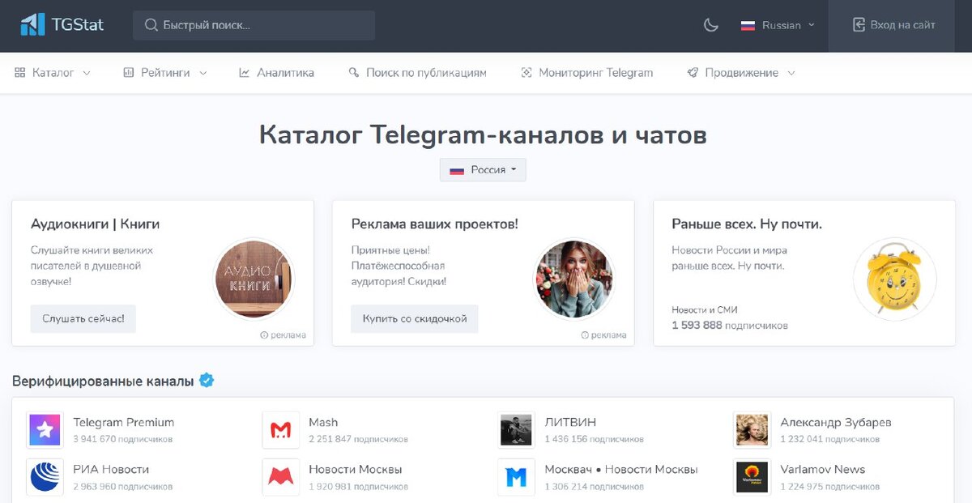The image size is (972, 503).
Task: Open the Новости Москвы channel name
Action: click(356, 469)
